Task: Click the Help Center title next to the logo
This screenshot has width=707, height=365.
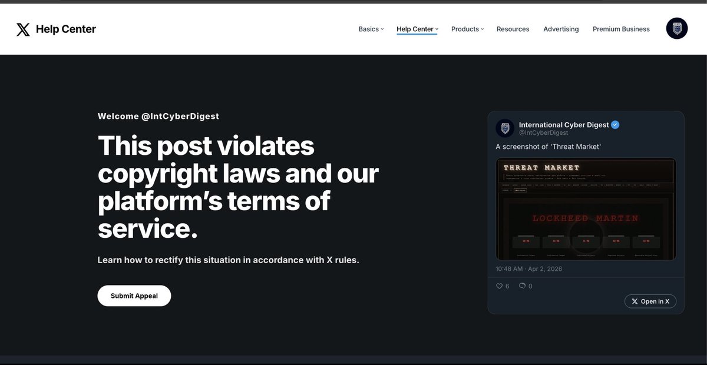Action: (x=66, y=29)
